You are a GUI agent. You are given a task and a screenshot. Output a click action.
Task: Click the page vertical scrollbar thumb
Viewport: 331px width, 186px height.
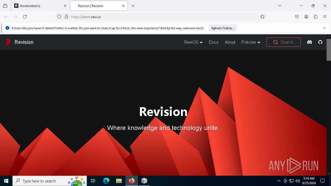329,50
